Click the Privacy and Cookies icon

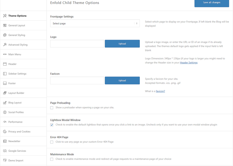(5, 132)
